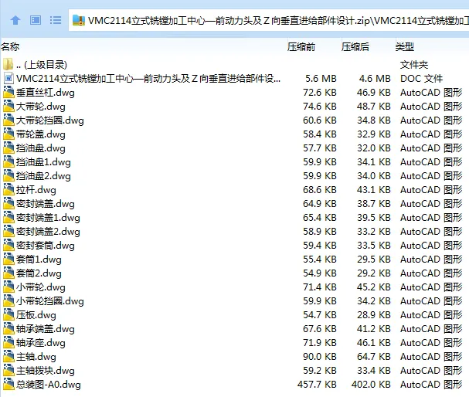Click the 5.6 MB size value
Viewport: 469px width, 397px height.
tap(321, 78)
